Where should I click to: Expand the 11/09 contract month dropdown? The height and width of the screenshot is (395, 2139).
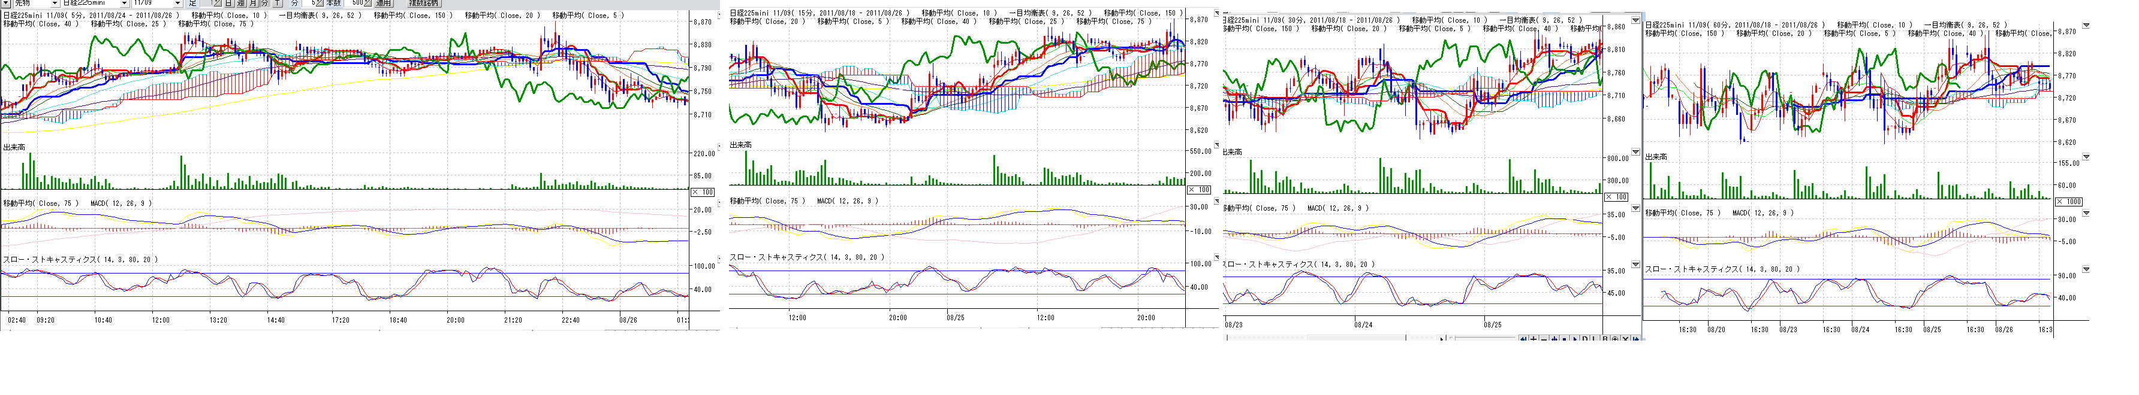pos(177,4)
